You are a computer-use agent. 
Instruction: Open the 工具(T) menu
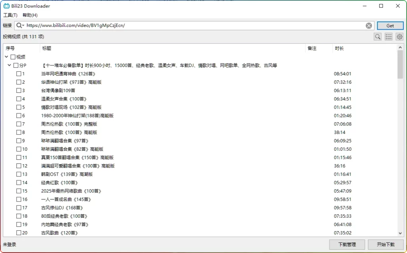coord(10,15)
